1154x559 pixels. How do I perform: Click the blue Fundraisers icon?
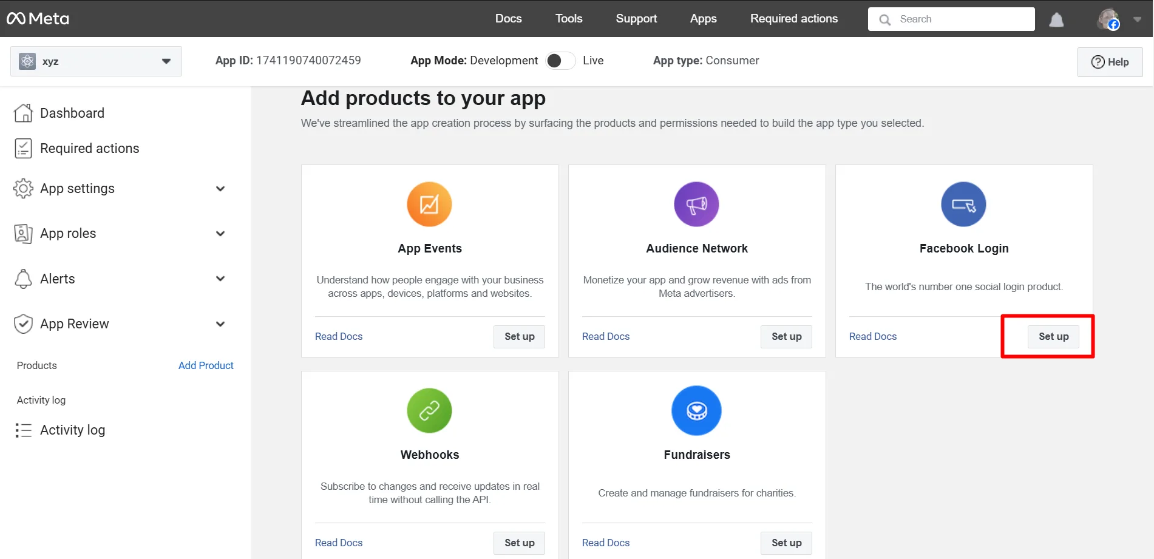[696, 411]
